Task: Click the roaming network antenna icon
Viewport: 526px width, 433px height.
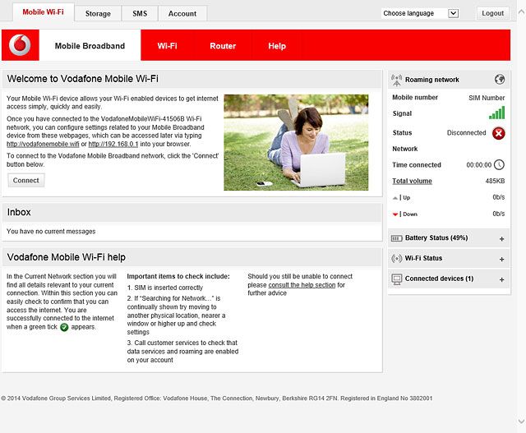Action: pos(396,80)
